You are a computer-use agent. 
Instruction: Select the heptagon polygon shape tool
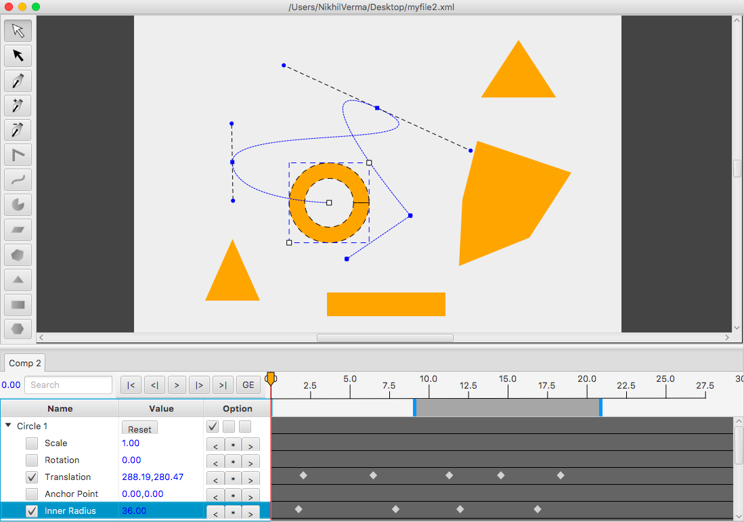pyautogui.click(x=18, y=255)
